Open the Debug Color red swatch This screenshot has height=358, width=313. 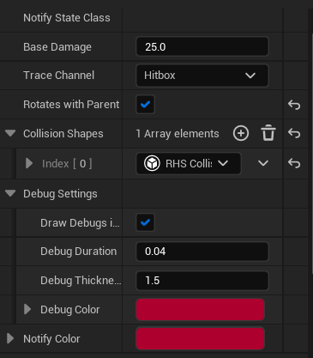(x=200, y=309)
